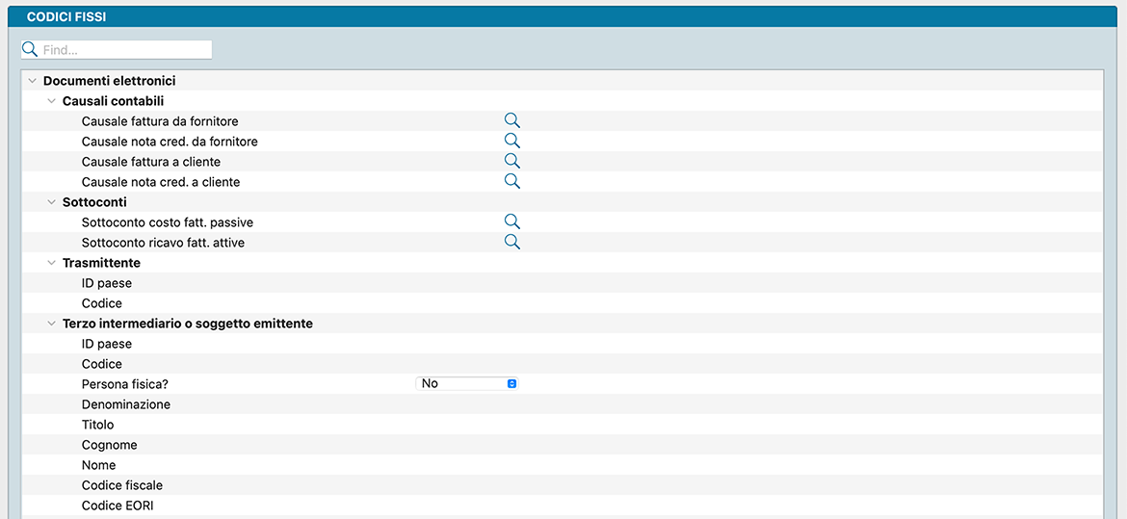Collapse the Sottoconti group
The height and width of the screenshot is (519, 1127).
pos(52,202)
